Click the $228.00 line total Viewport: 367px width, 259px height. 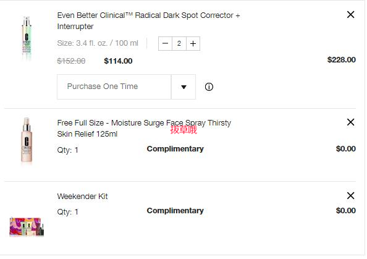tap(342, 60)
